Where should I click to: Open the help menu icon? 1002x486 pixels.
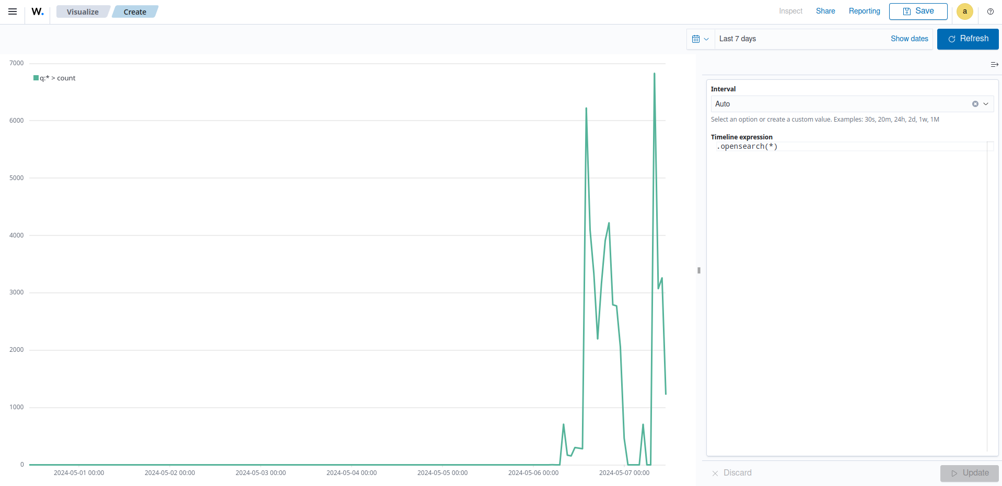(990, 11)
